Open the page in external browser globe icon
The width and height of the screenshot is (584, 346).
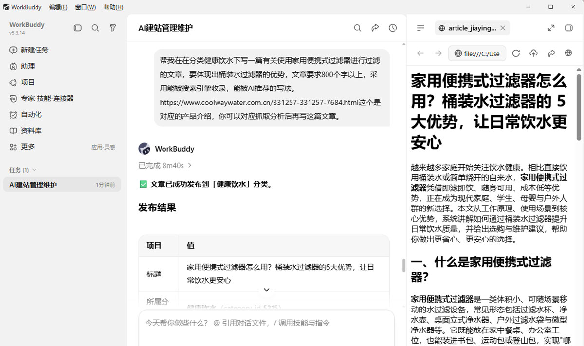[568, 53]
